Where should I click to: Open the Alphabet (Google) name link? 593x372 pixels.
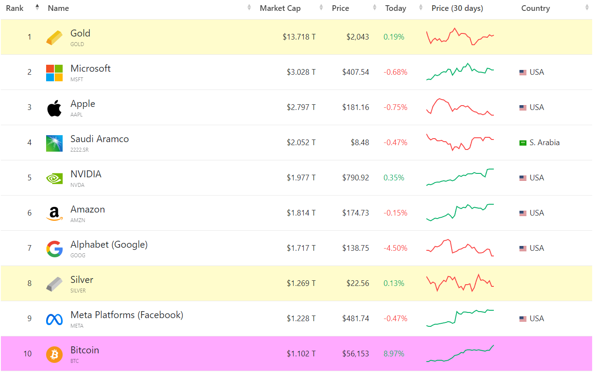click(x=109, y=245)
